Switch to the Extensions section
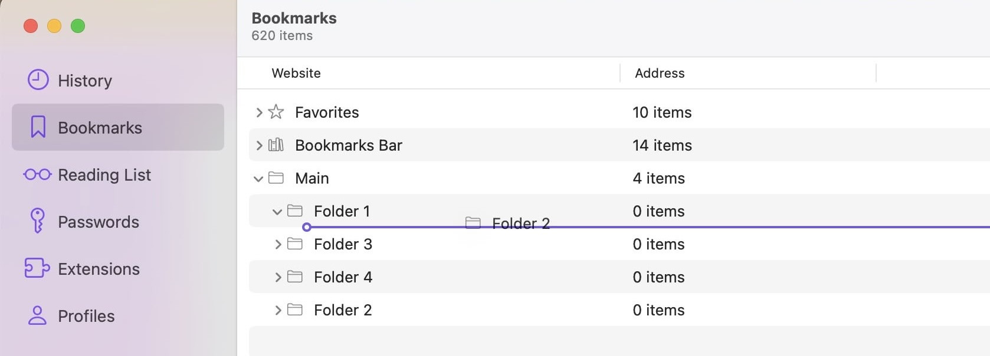The width and height of the screenshot is (990, 356). click(99, 269)
